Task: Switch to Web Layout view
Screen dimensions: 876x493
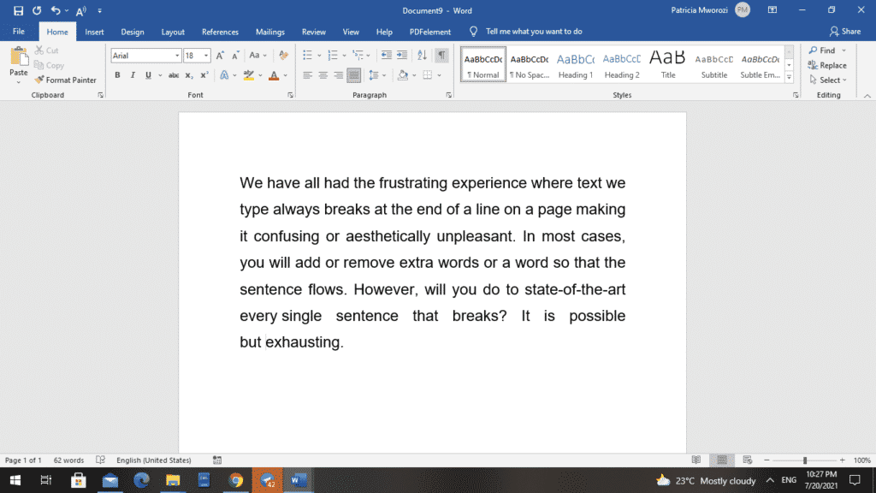Action: tap(748, 460)
